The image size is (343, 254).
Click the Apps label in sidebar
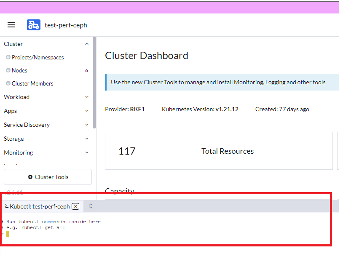[10, 111]
